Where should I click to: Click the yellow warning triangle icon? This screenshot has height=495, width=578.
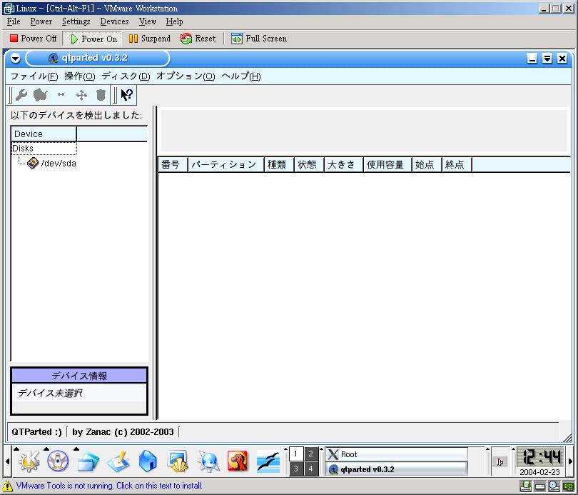pyautogui.click(x=7, y=486)
